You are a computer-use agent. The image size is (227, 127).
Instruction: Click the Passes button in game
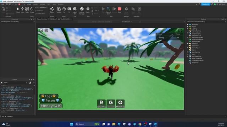pos(50,101)
